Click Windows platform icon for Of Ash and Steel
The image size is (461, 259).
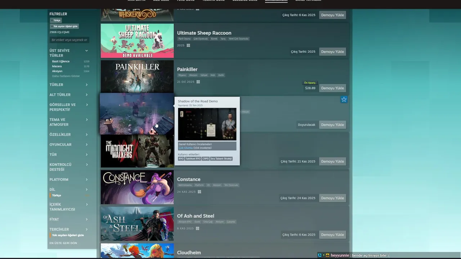tap(197, 228)
